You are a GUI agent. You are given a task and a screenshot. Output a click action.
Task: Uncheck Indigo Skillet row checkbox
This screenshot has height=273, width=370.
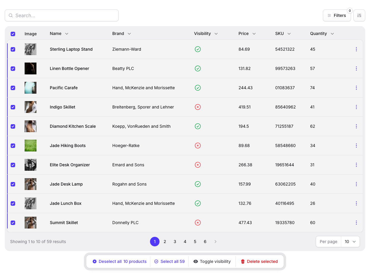13,107
